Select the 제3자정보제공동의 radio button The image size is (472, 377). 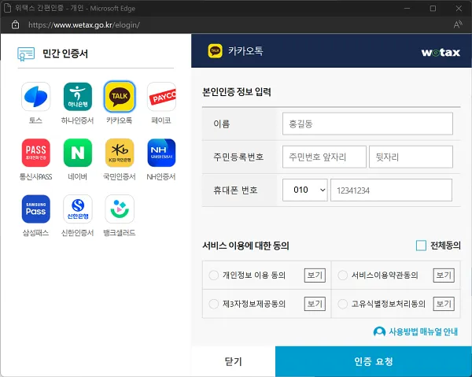pos(213,304)
